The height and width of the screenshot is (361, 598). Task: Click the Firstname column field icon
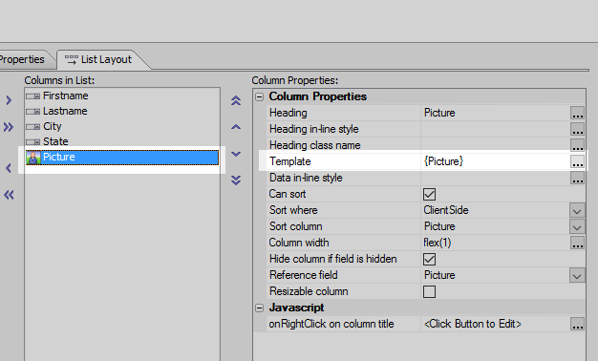[x=33, y=96]
